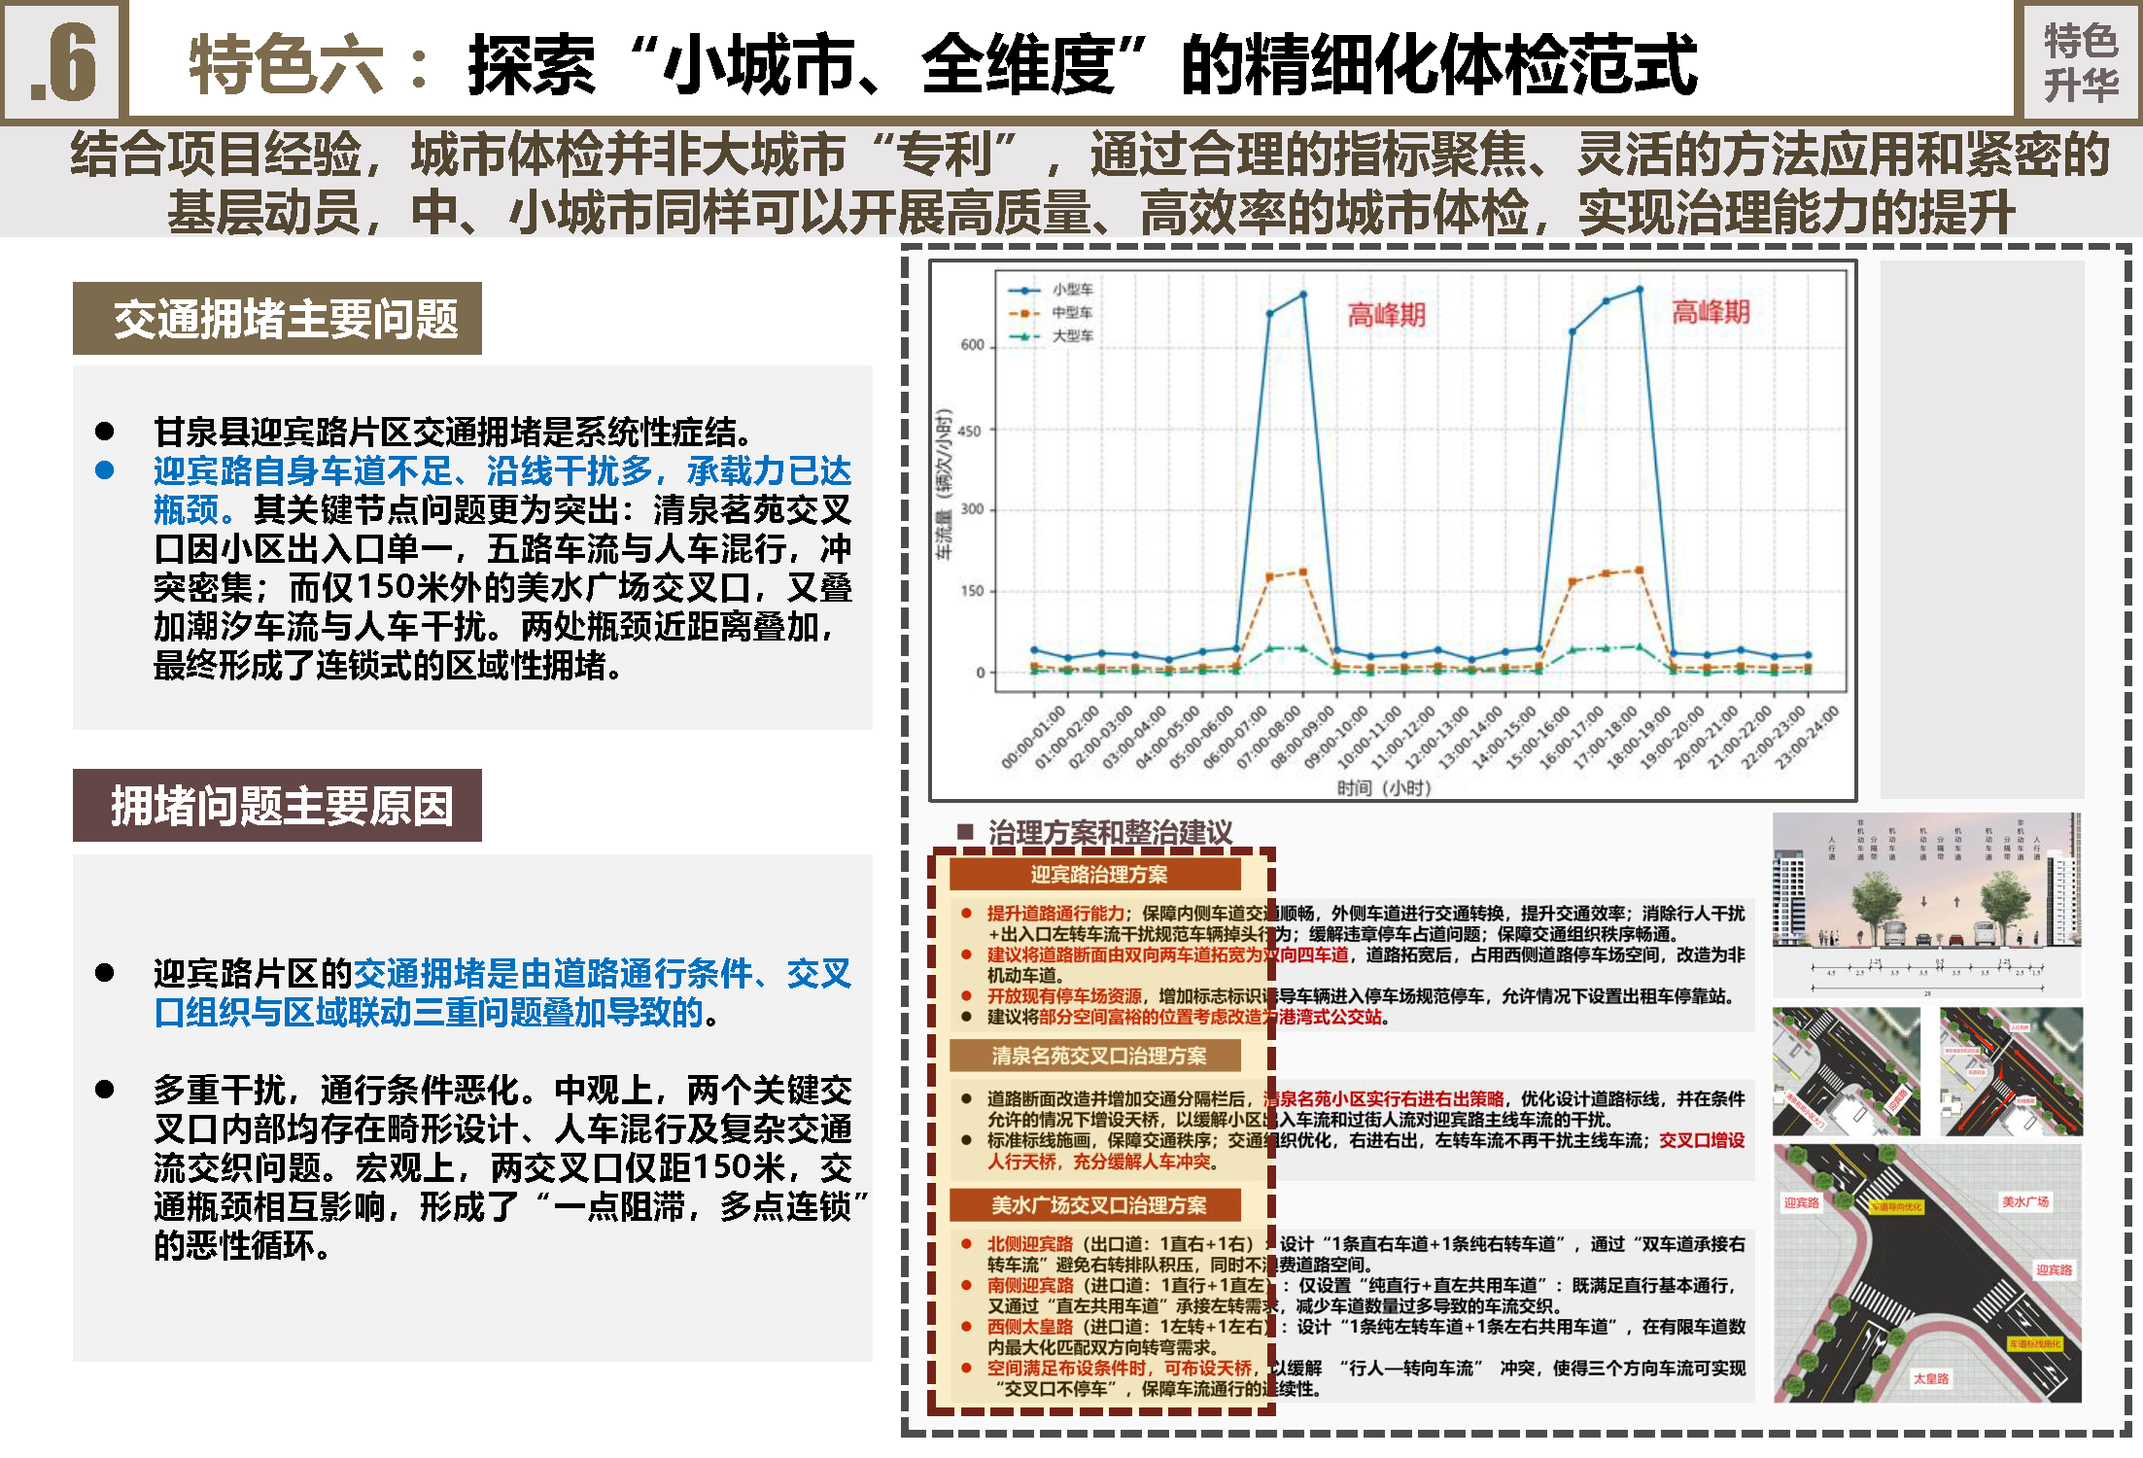
Task: Click the 清泉名苑交叉口治理方案 header
Action: pyautogui.click(x=1096, y=1056)
